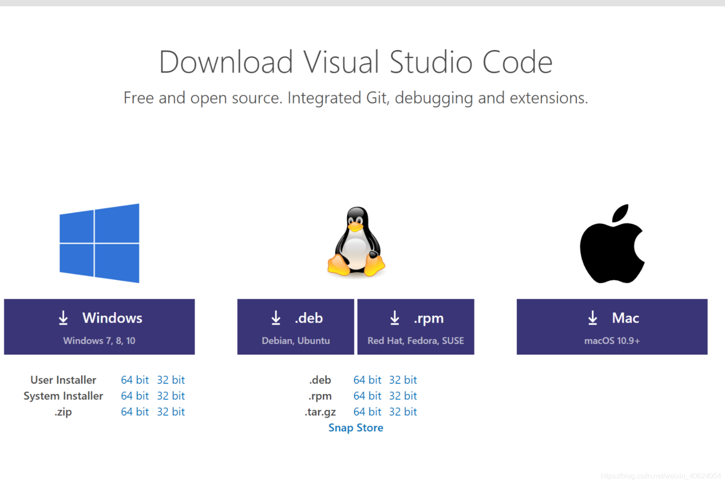Viewport: 725px width, 484px height.
Task: Click download arrow icon on Windows button
Action: point(63,318)
